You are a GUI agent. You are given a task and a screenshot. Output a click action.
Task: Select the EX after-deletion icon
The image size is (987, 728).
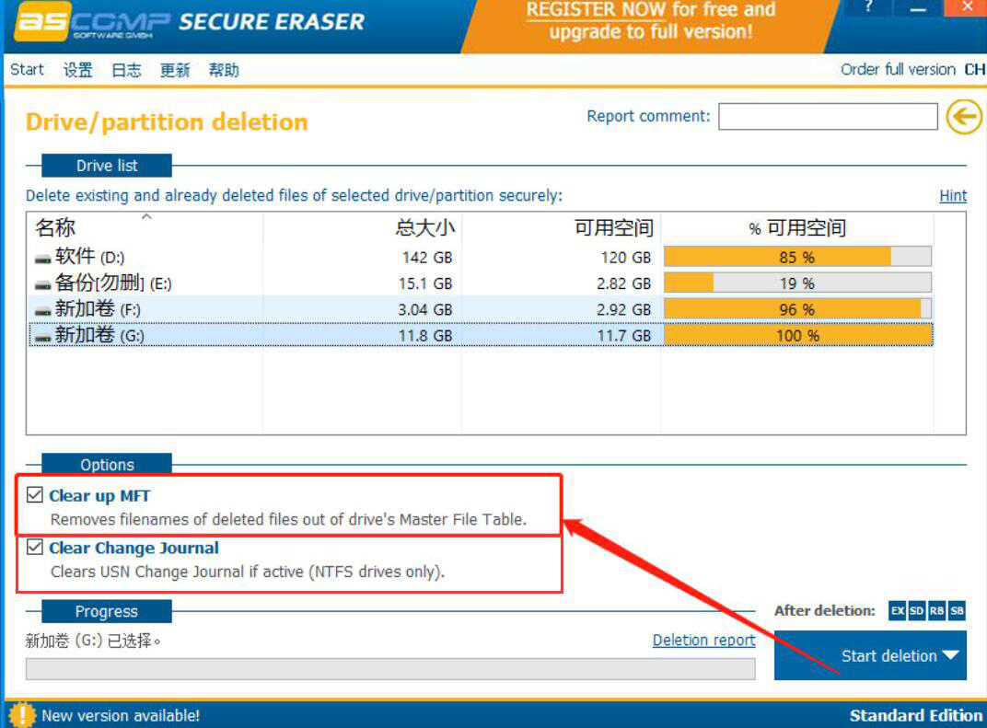(897, 610)
